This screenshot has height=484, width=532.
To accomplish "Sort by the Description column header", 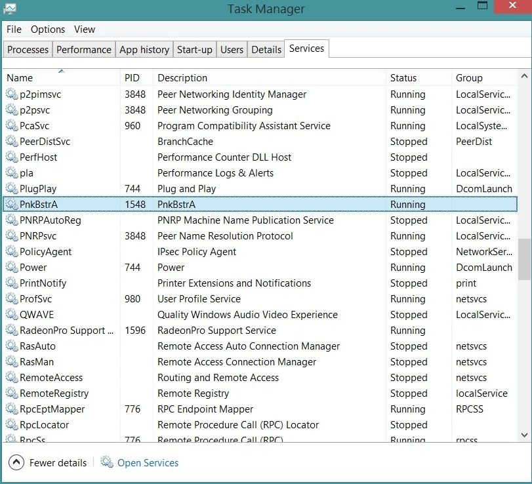I will click(x=270, y=77).
